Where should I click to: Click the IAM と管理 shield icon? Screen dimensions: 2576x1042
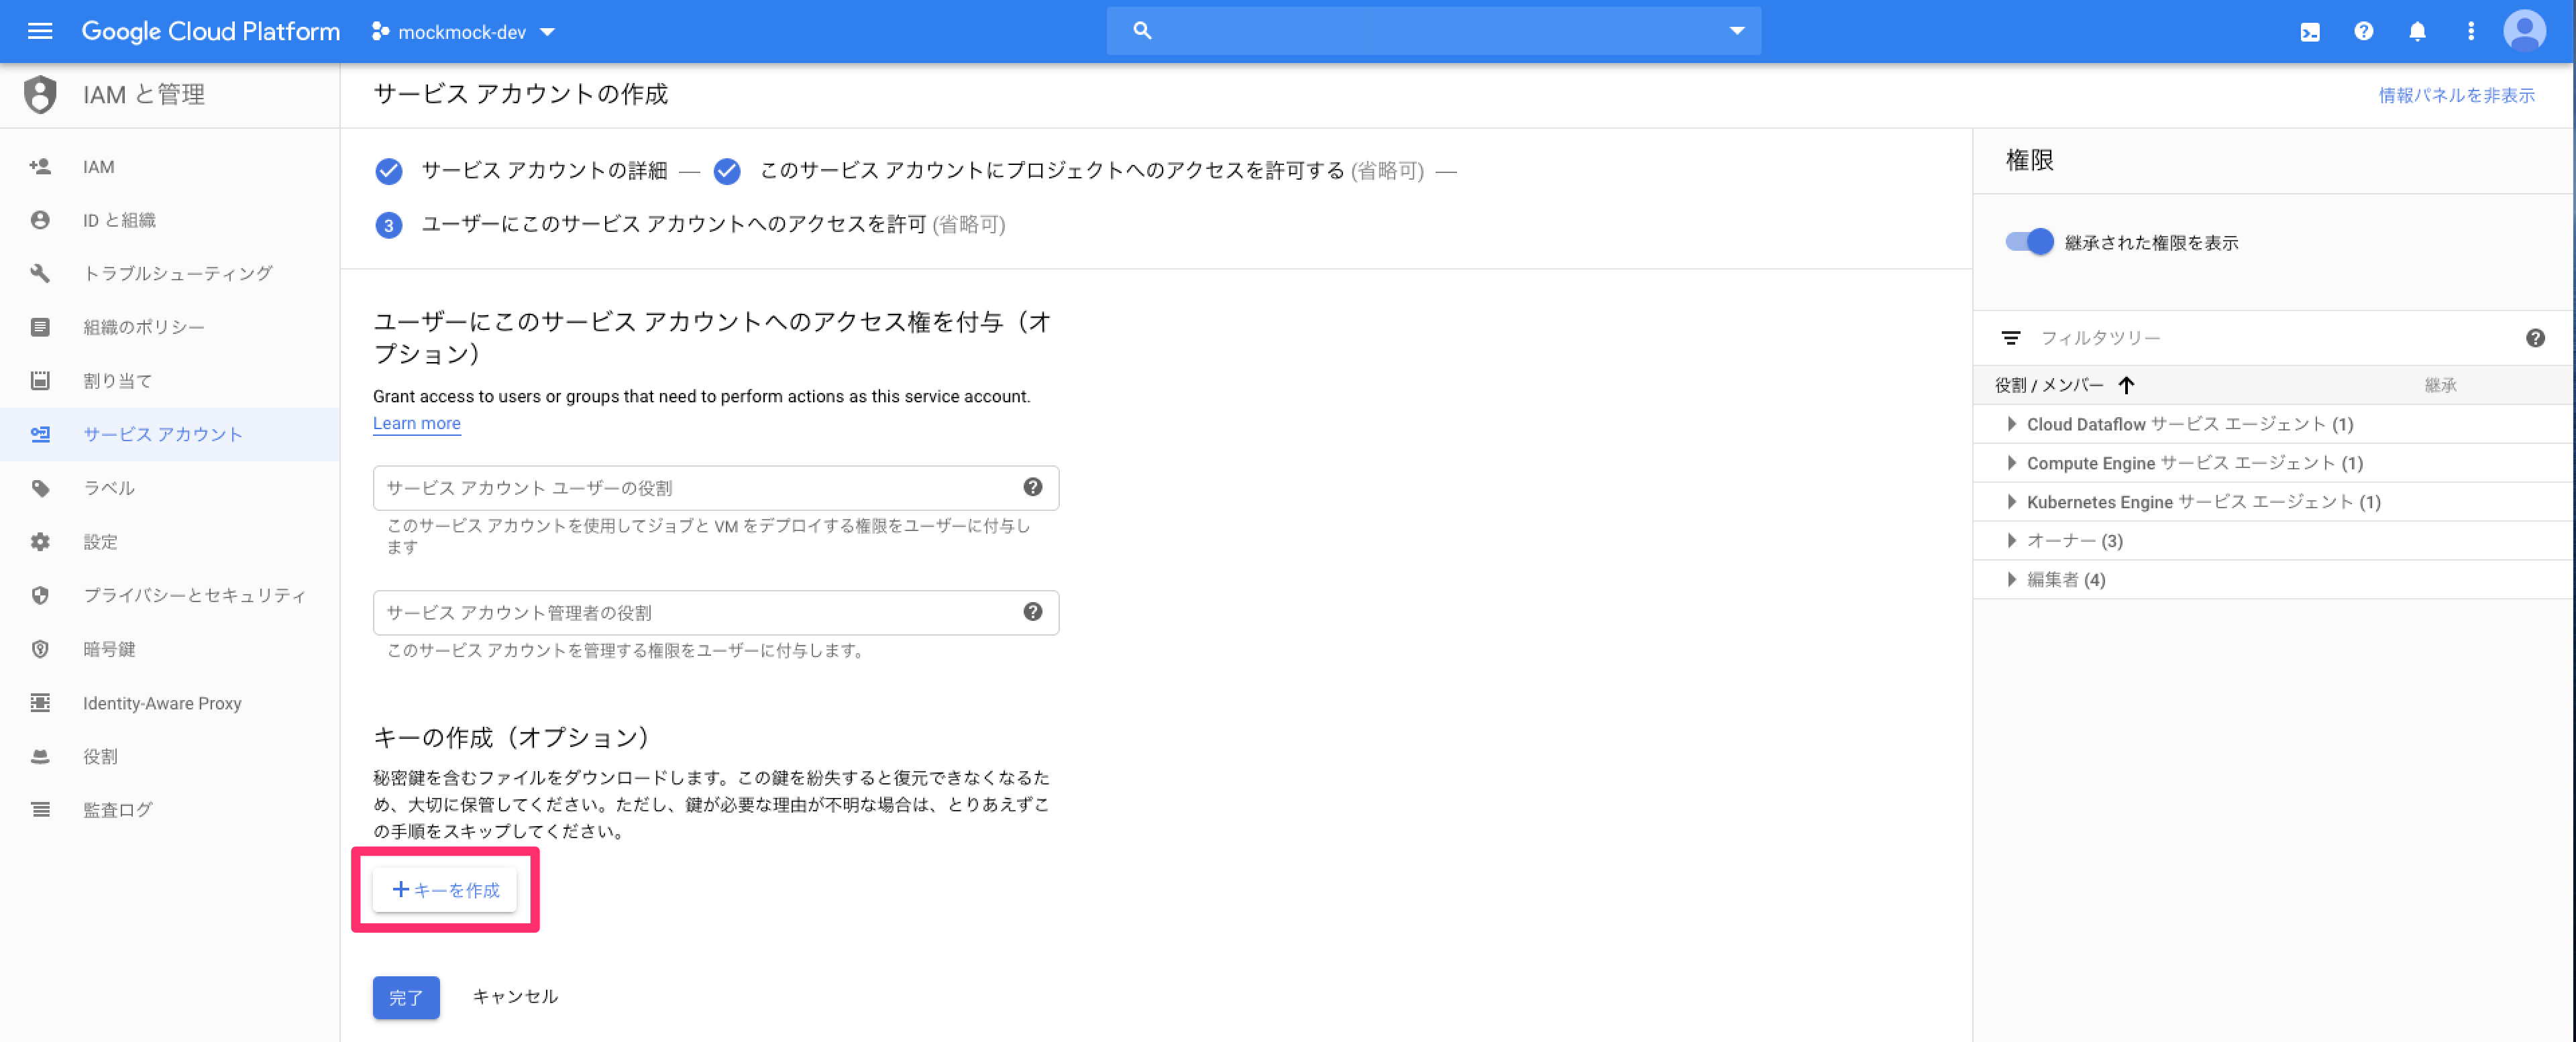point(40,95)
